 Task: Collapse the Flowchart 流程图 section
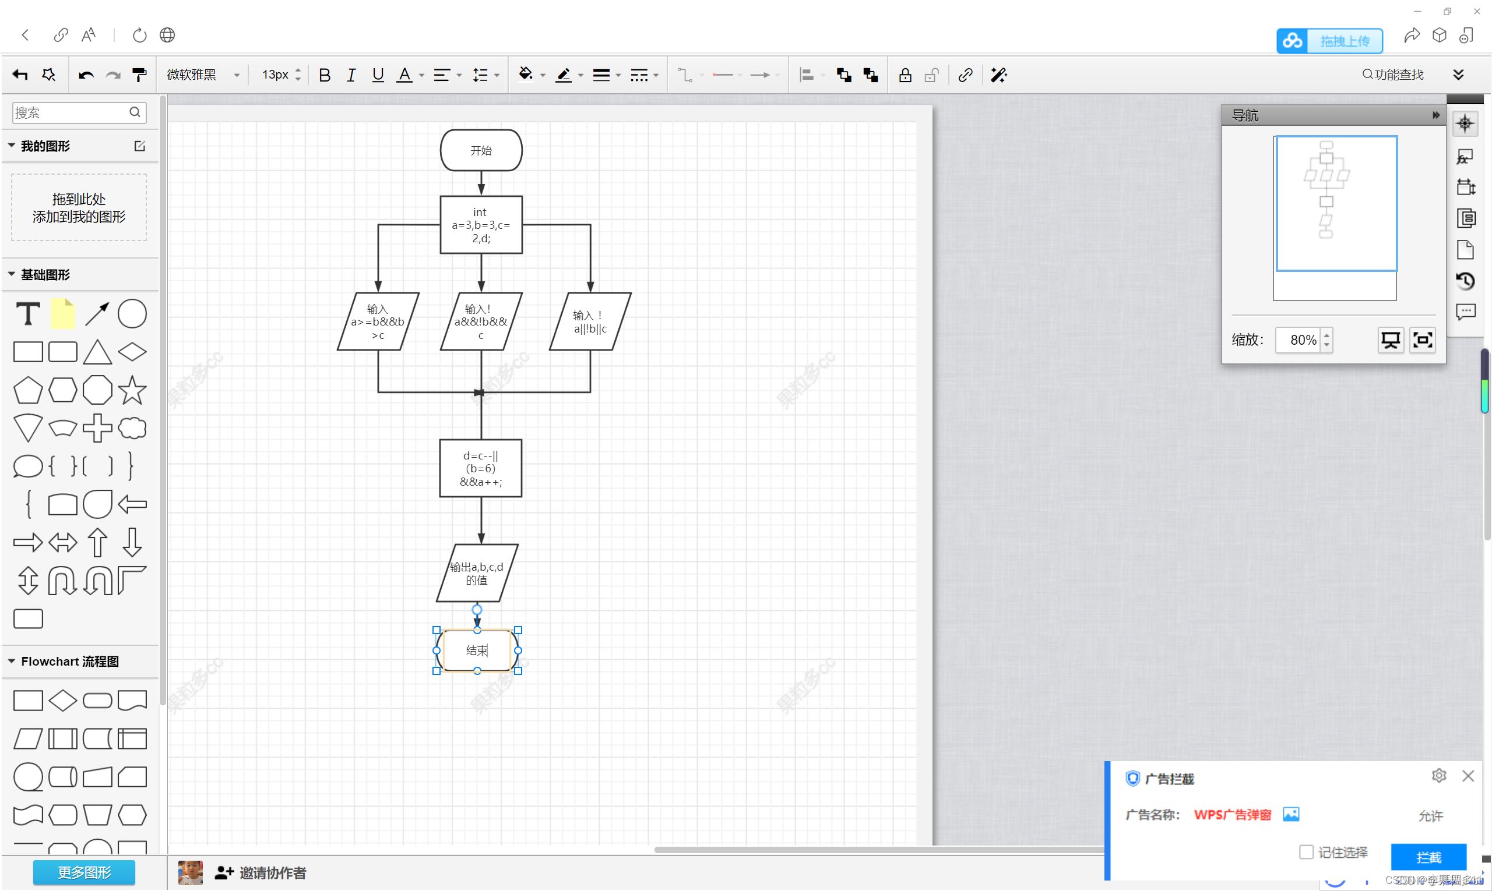click(x=12, y=660)
